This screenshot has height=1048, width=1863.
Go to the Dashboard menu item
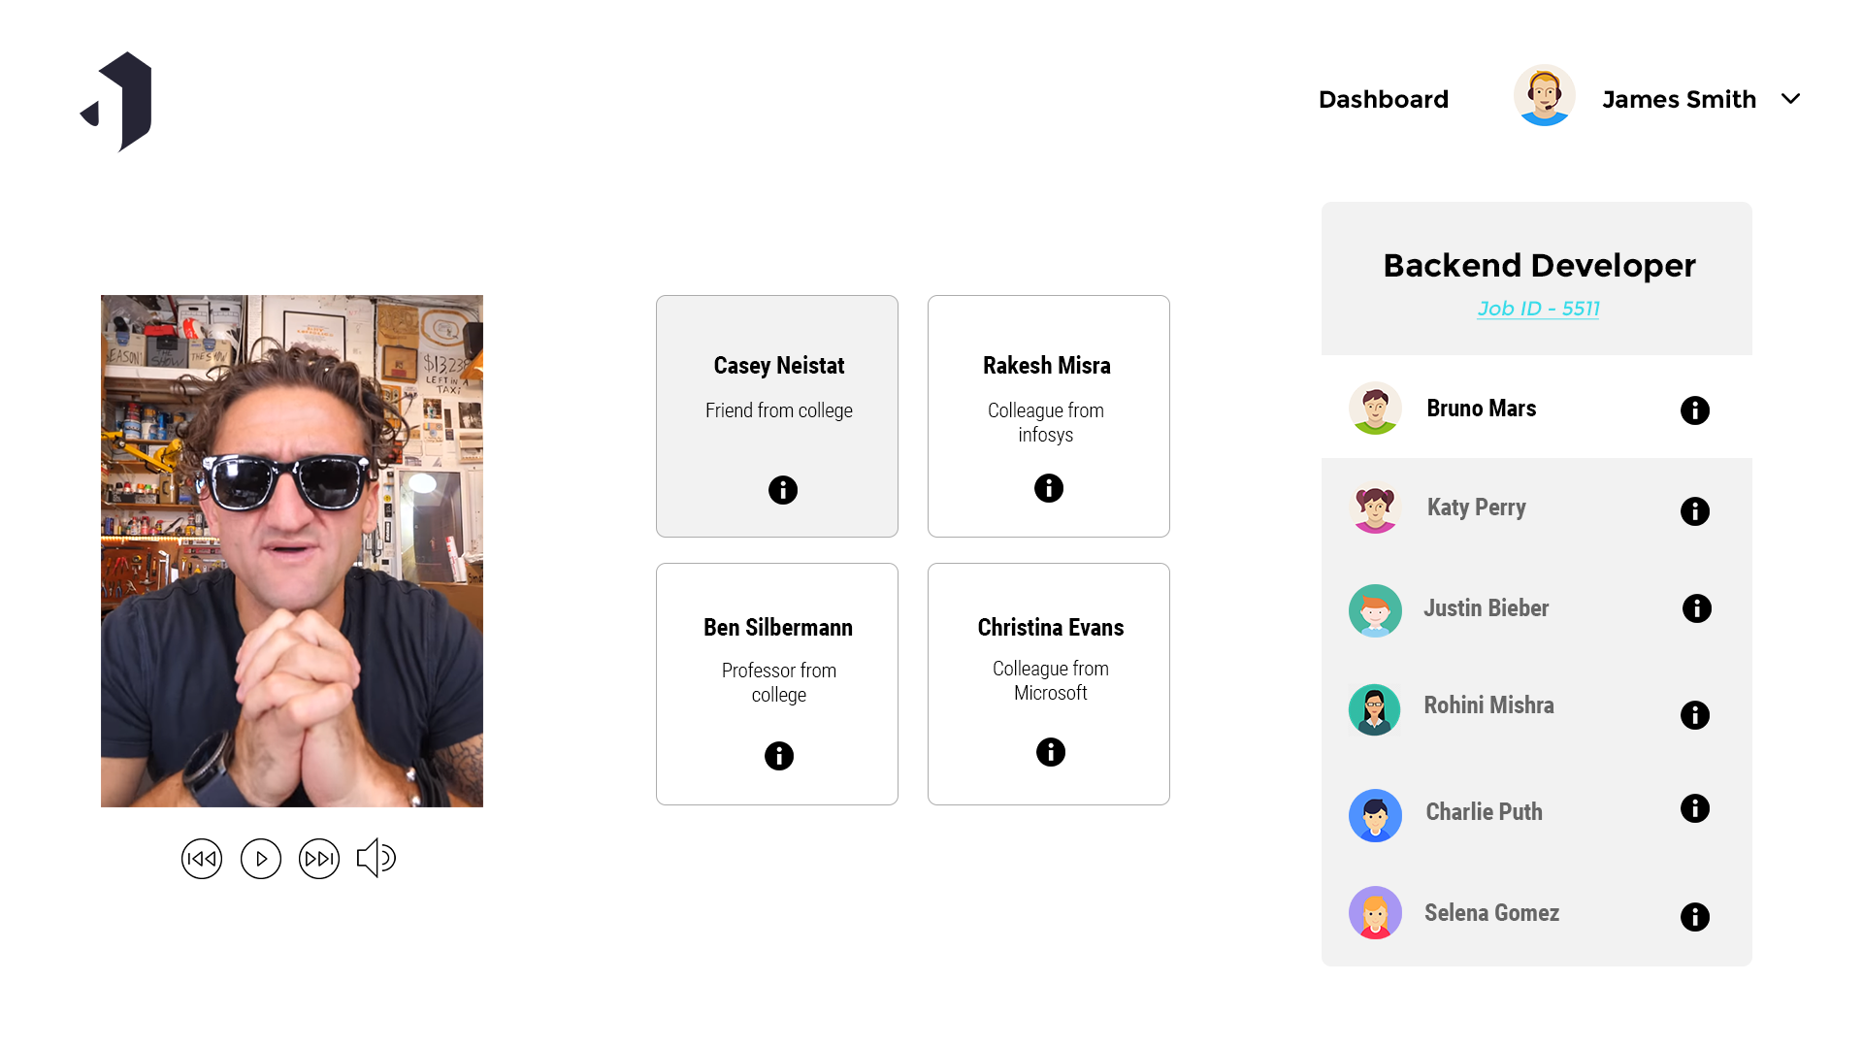1384,99
